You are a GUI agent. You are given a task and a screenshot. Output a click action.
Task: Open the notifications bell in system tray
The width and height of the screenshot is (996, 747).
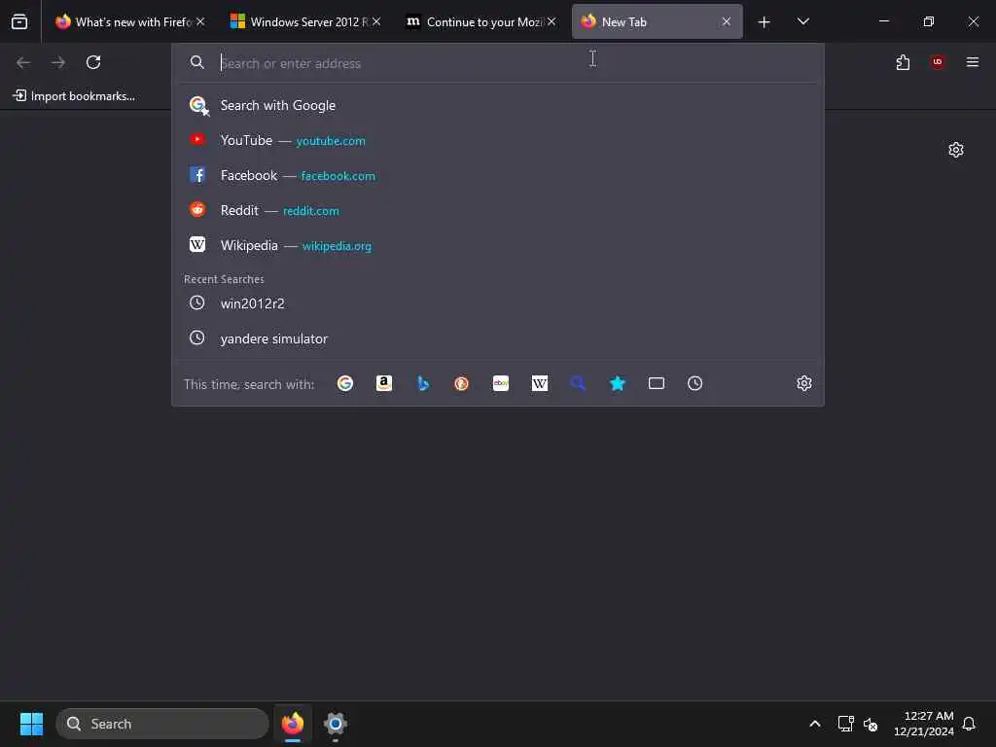tap(970, 724)
